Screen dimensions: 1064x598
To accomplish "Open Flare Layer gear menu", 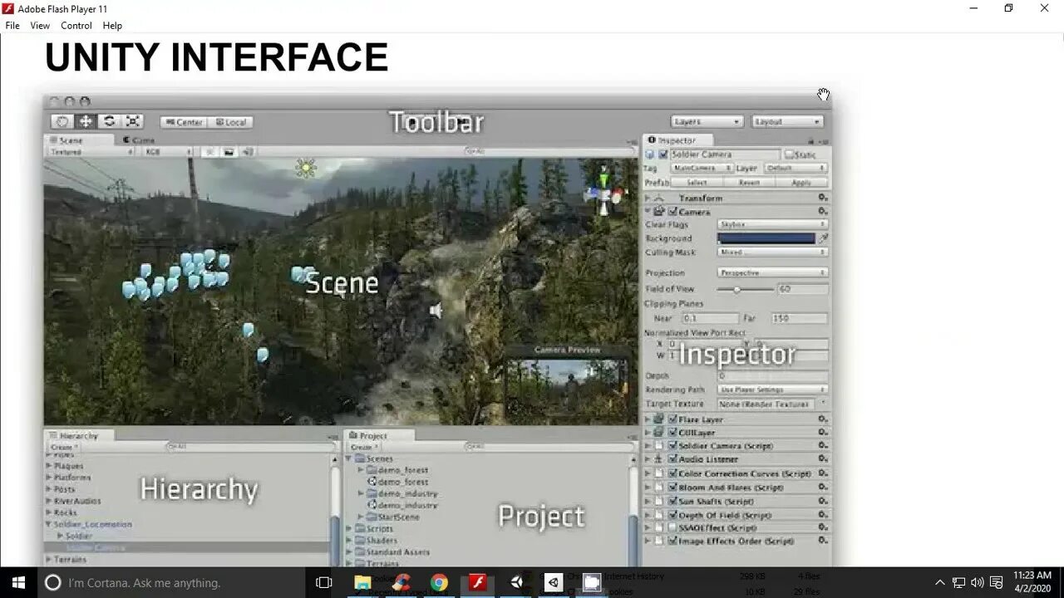I will pyautogui.click(x=822, y=419).
